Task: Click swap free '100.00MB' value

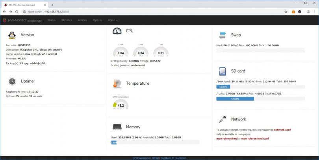Action: (251, 45)
